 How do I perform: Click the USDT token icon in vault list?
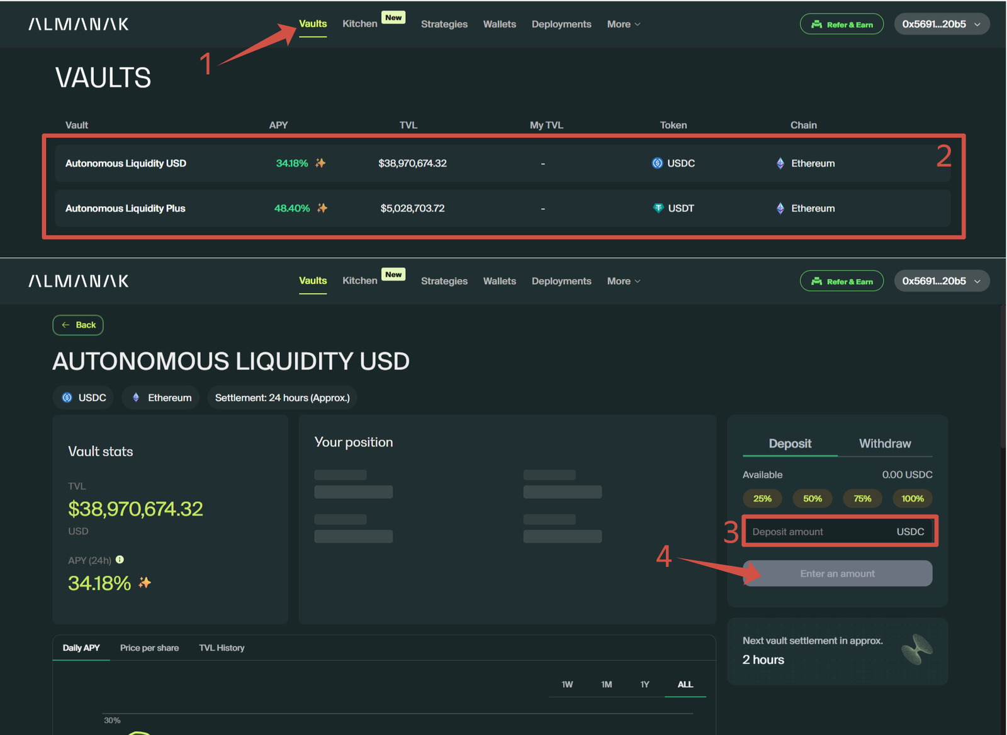(658, 208)
